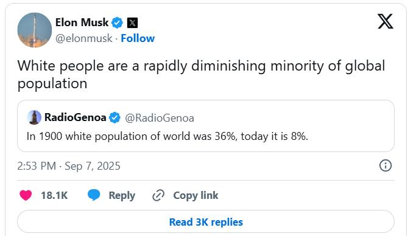The image size is (408, 236).
Task: Click the RadioGenoa display name
Action: (75, 117)
